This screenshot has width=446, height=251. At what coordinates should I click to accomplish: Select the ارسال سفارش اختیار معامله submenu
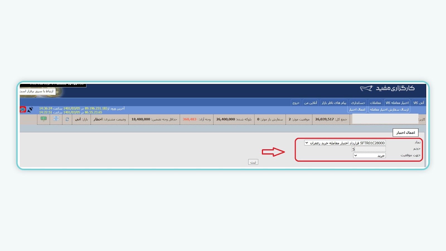pyautogui.click(x=389, y=110)
